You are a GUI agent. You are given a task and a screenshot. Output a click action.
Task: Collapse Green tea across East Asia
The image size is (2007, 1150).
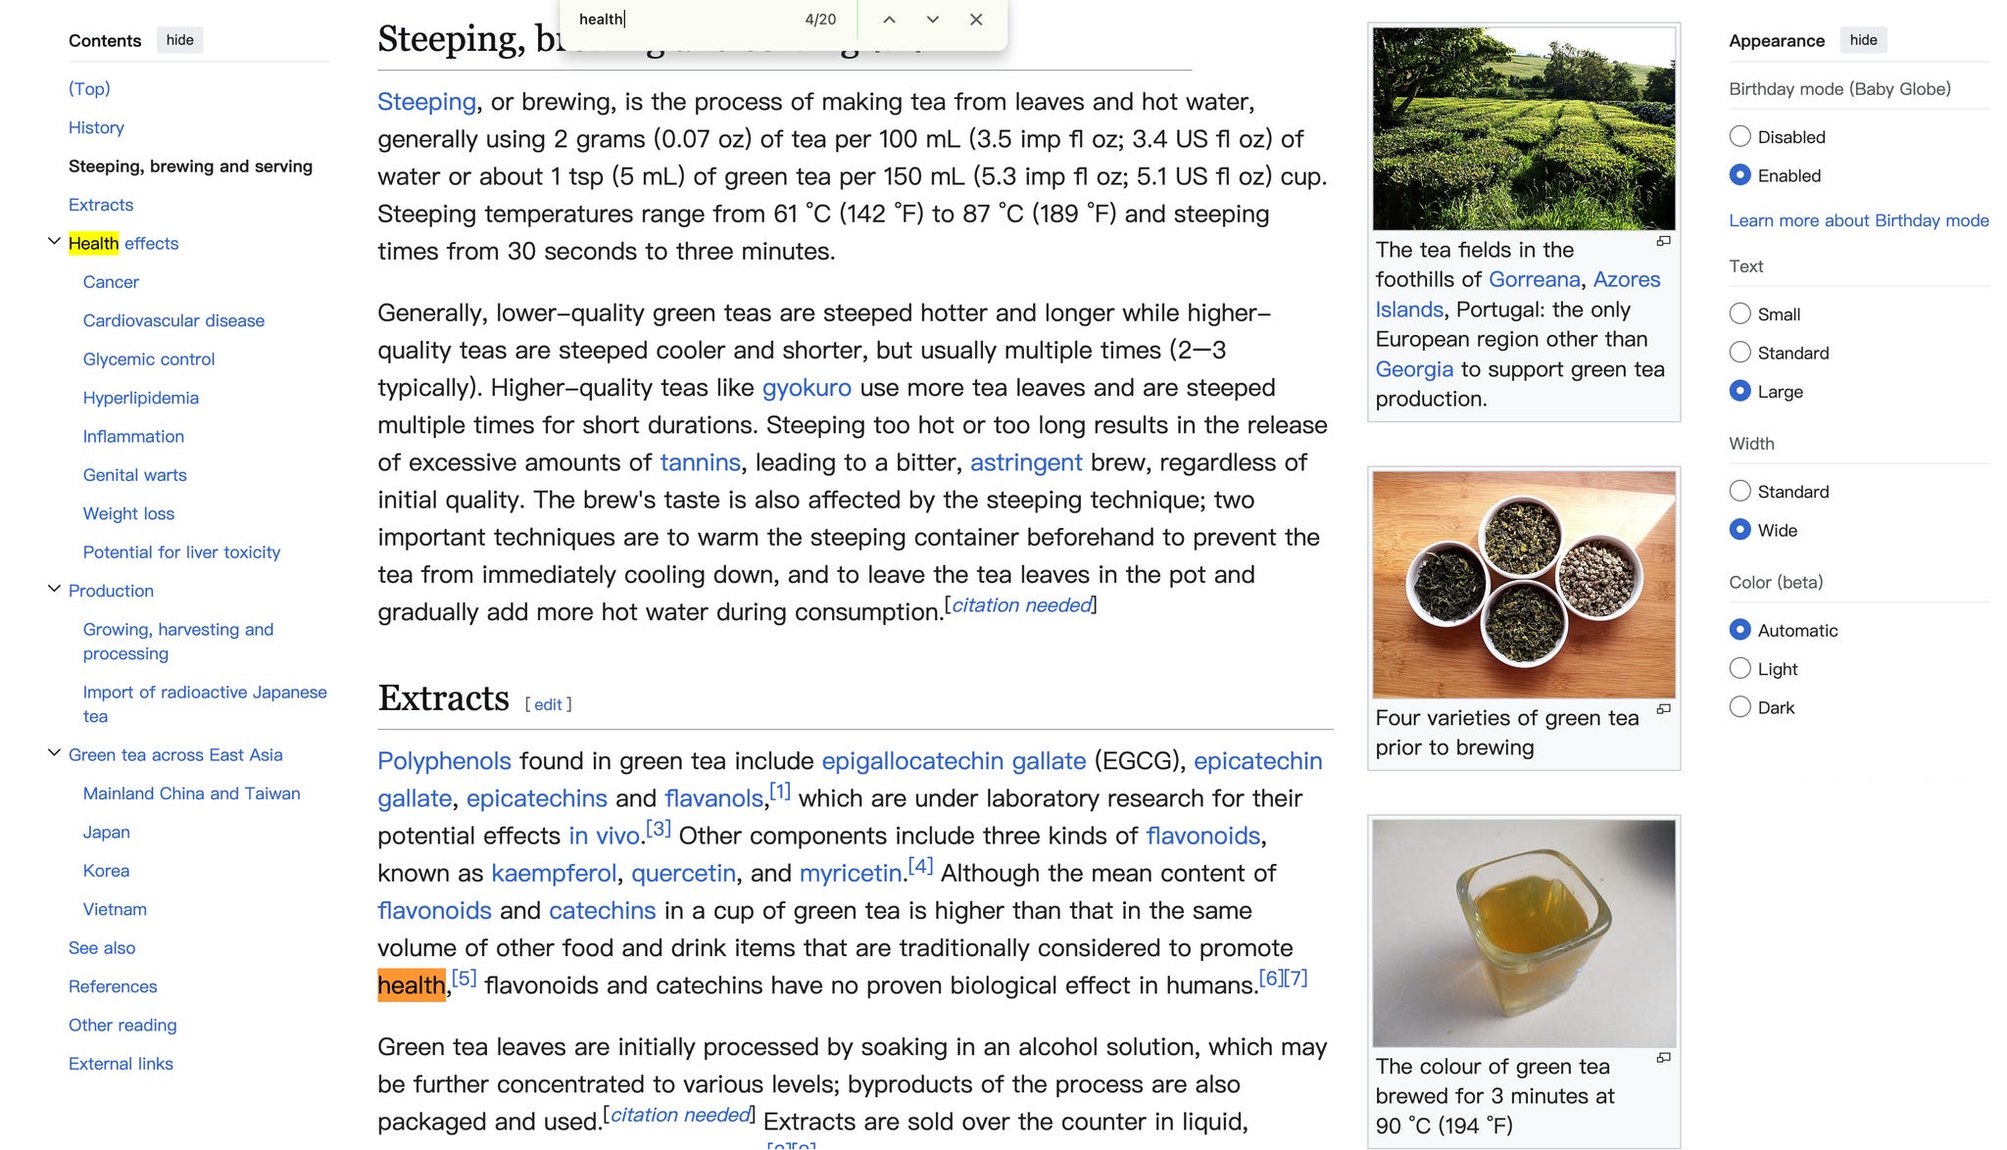pyautogui.click(x=55, y=753)
